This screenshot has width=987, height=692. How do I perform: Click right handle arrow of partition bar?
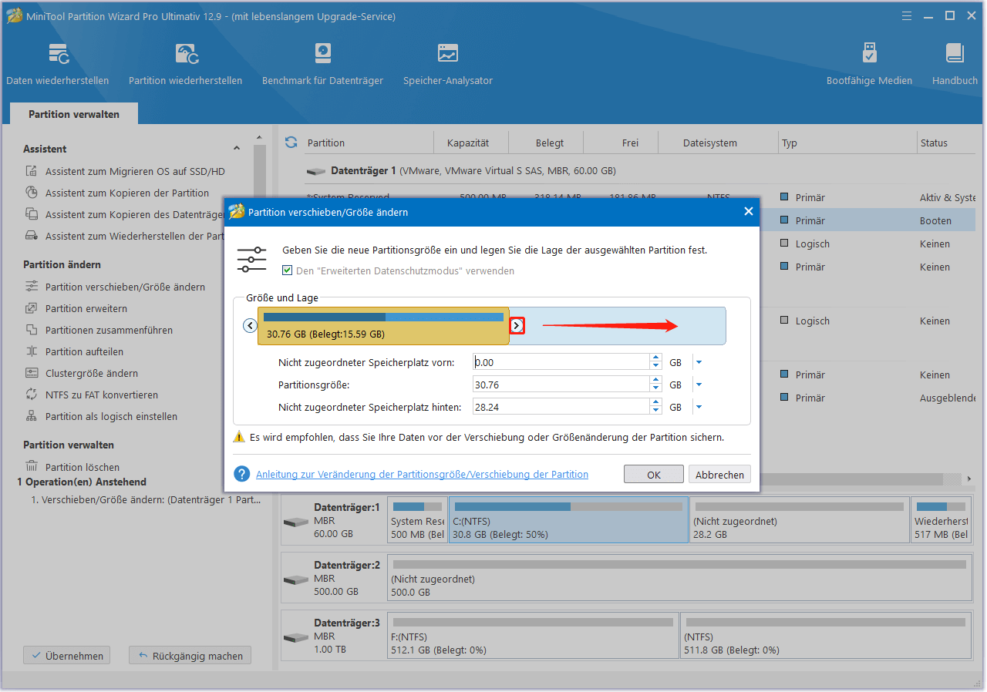pos(517,326)
